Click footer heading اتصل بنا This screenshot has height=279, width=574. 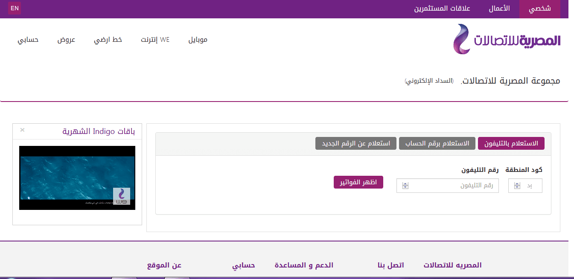[390, 265]
